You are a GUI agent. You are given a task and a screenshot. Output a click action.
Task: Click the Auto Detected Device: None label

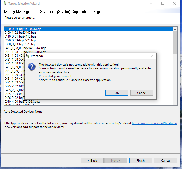23,112
